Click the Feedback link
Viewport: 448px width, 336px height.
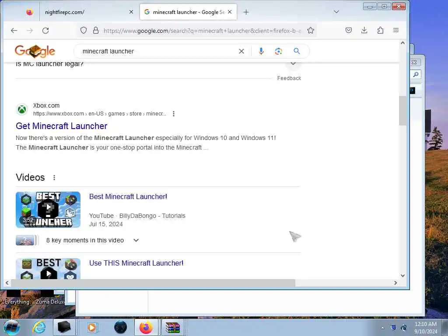click(x=289, y=78)
